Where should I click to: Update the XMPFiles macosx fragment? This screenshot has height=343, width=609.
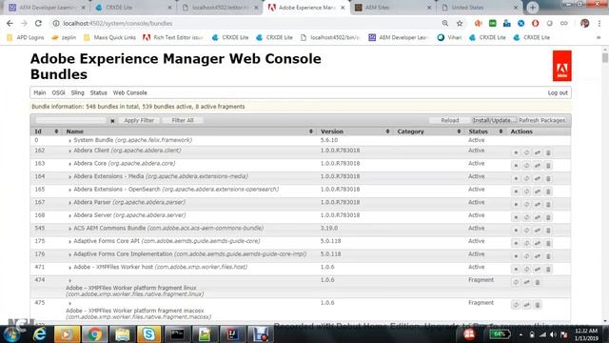click(x=526, y=305)
